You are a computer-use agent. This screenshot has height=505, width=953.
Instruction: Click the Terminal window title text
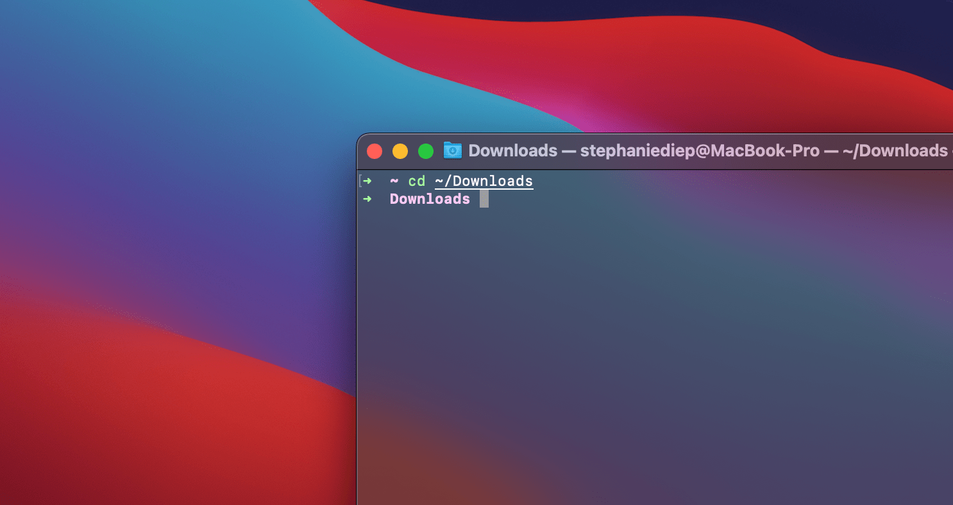711,151
